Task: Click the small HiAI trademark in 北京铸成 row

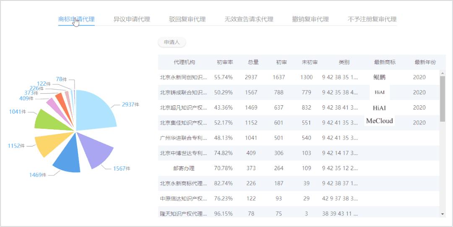Action: (x=380, y=92)
